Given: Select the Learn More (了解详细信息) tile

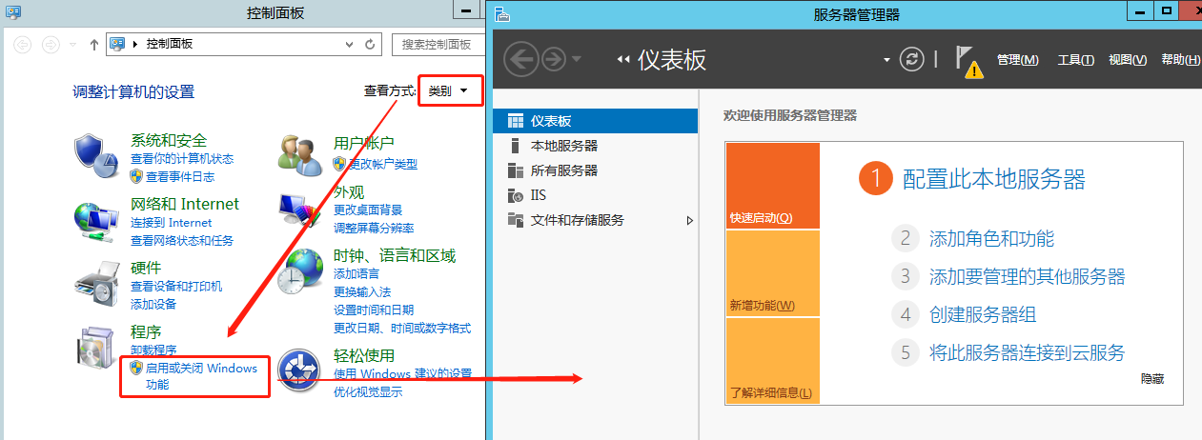Looking at the screenshot, I should [x=772, y=361].
